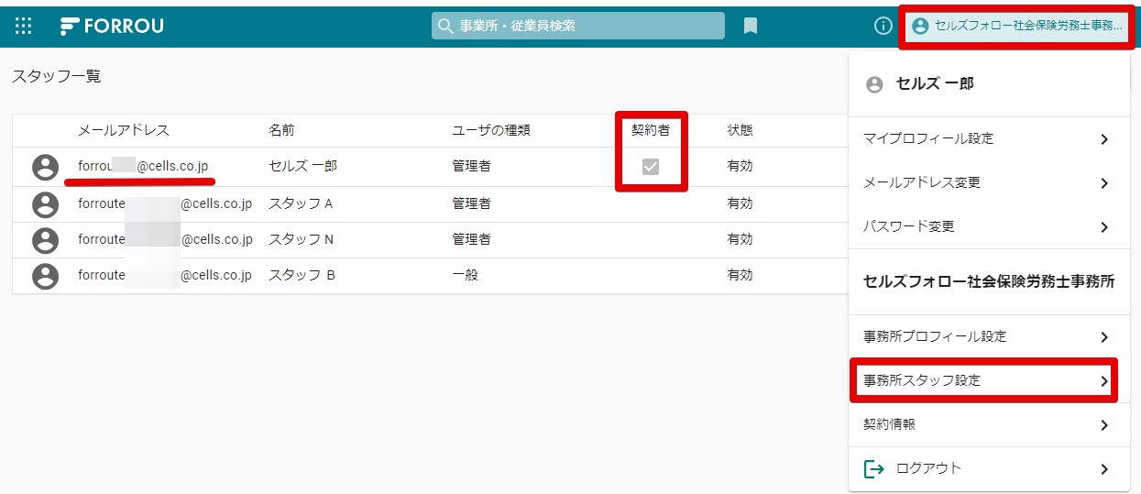Select パスワード変更 menu item
Image resolution: width=1141 pixels, height=494 pixels.
tap(989, 226)
